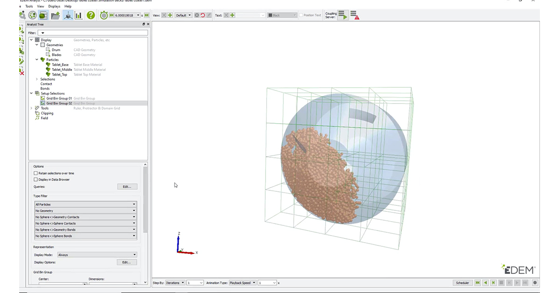Image resolution: width=560 pixels, height=293 pixels.
Task: Expand the Tools tree node
Action: point(31,108)
